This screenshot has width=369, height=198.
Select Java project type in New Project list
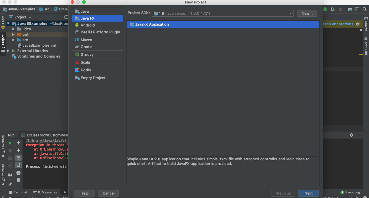[97, 11]
